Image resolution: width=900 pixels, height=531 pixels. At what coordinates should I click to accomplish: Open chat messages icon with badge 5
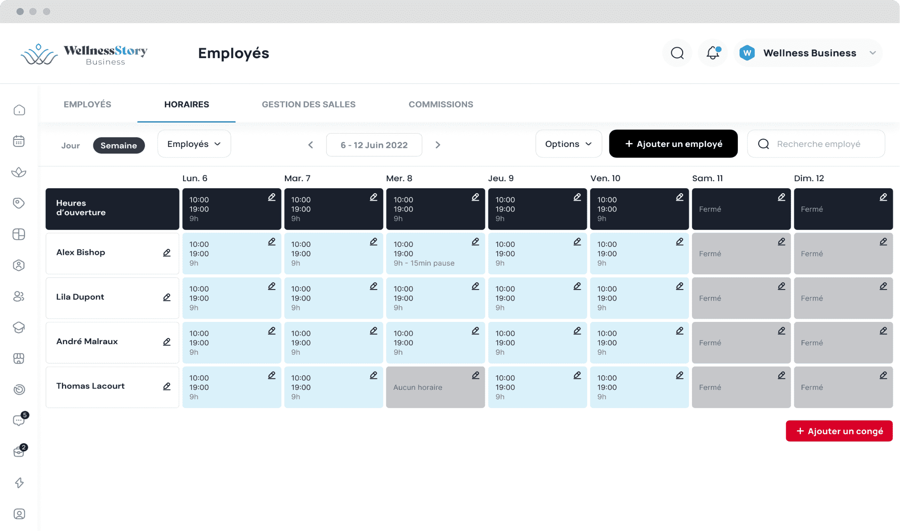(20, 419)
